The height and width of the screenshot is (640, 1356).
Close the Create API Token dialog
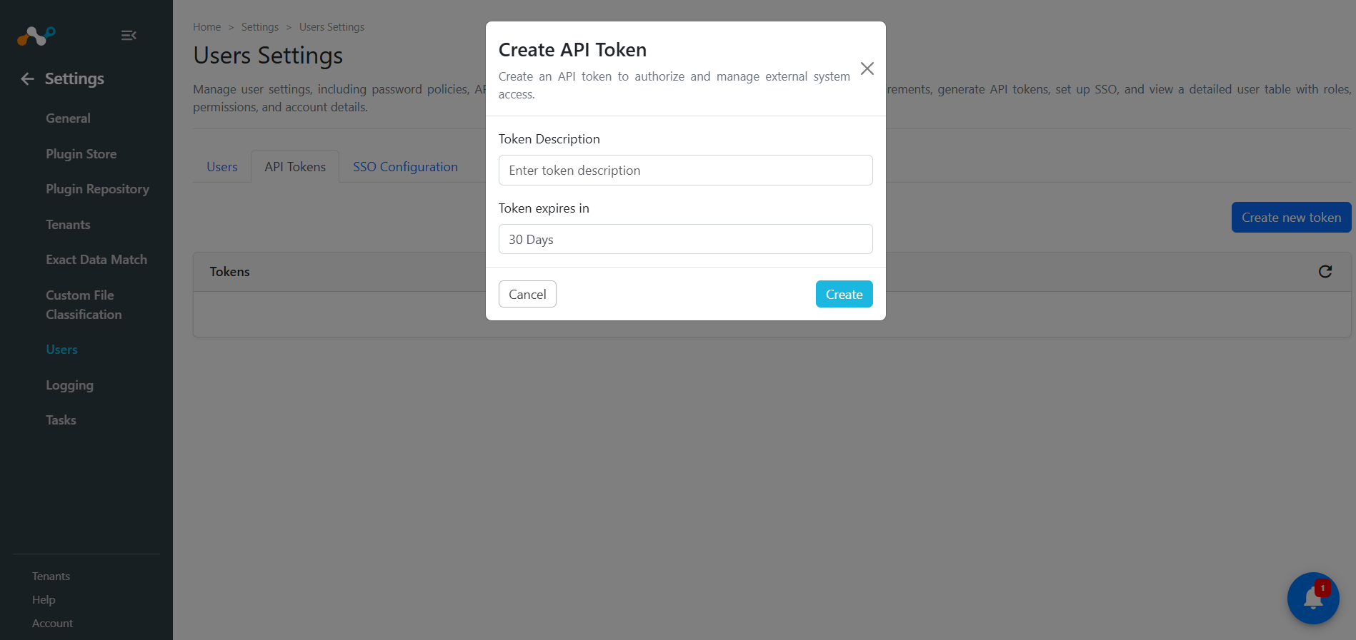pyautogui.click(x=867, y=68)
